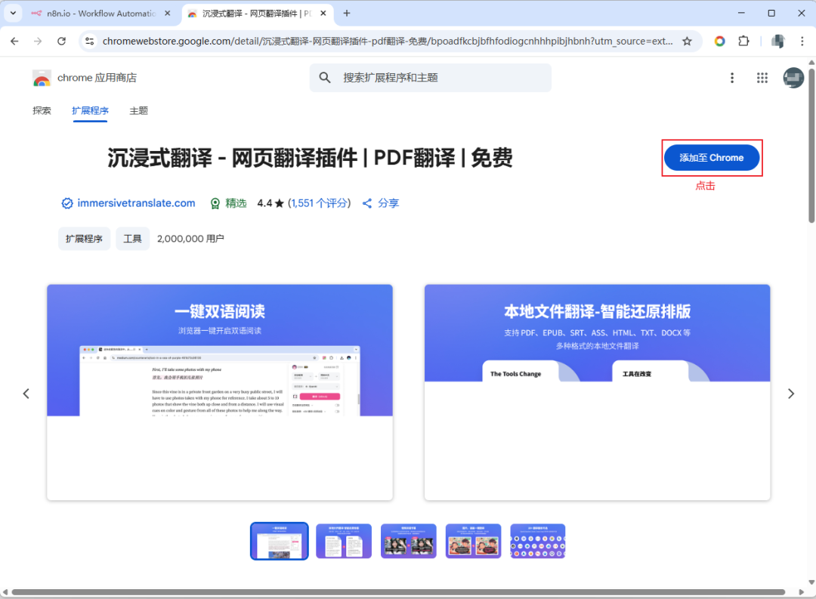Viewport: 816px width, 599px height.
Task: Click the 添加至 Chrome button
Action: (712, 158)
